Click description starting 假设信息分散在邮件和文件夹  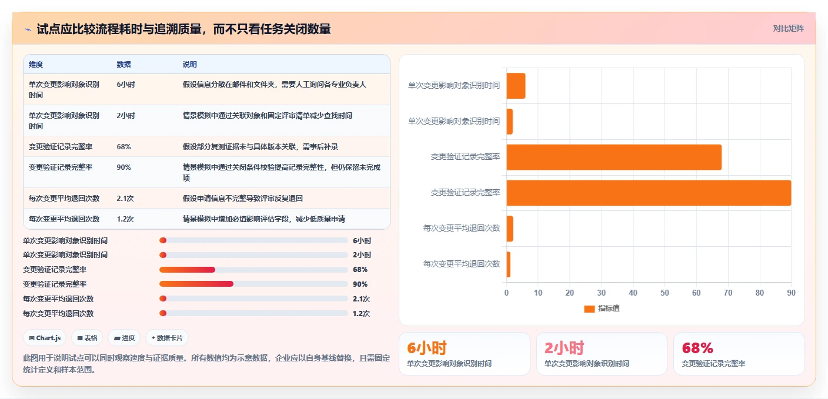275,85
